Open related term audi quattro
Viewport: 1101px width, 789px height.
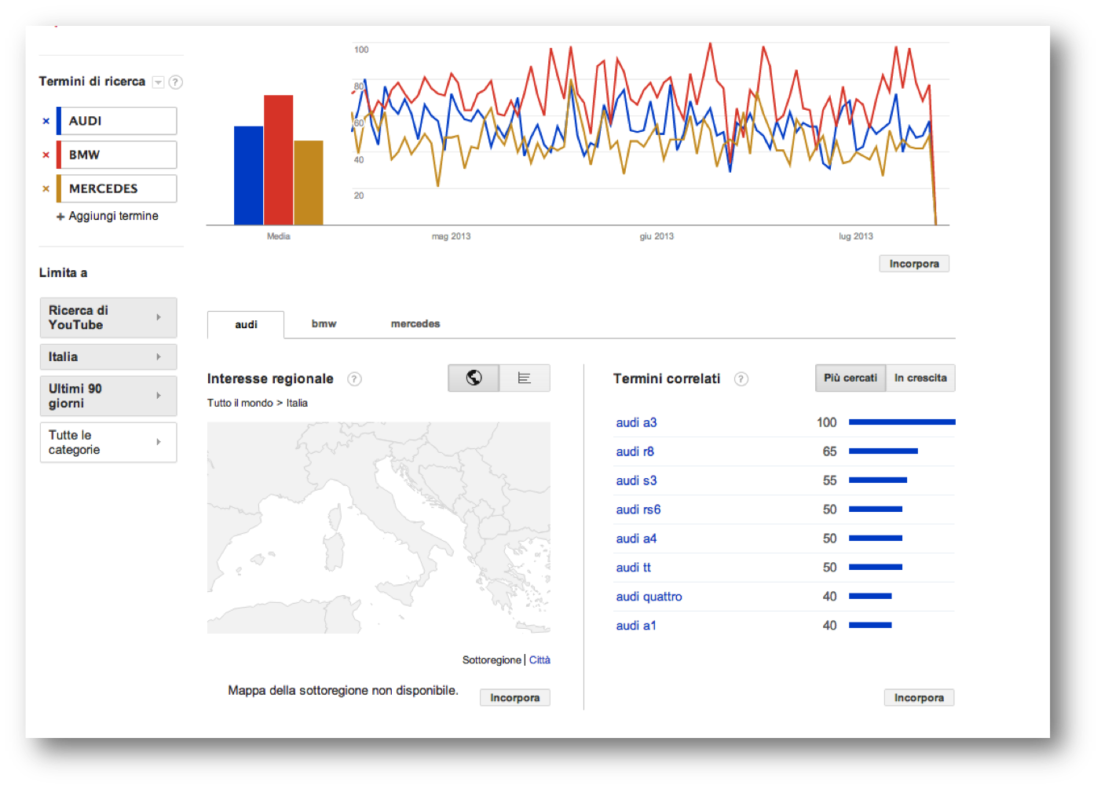tap(649, 597)
